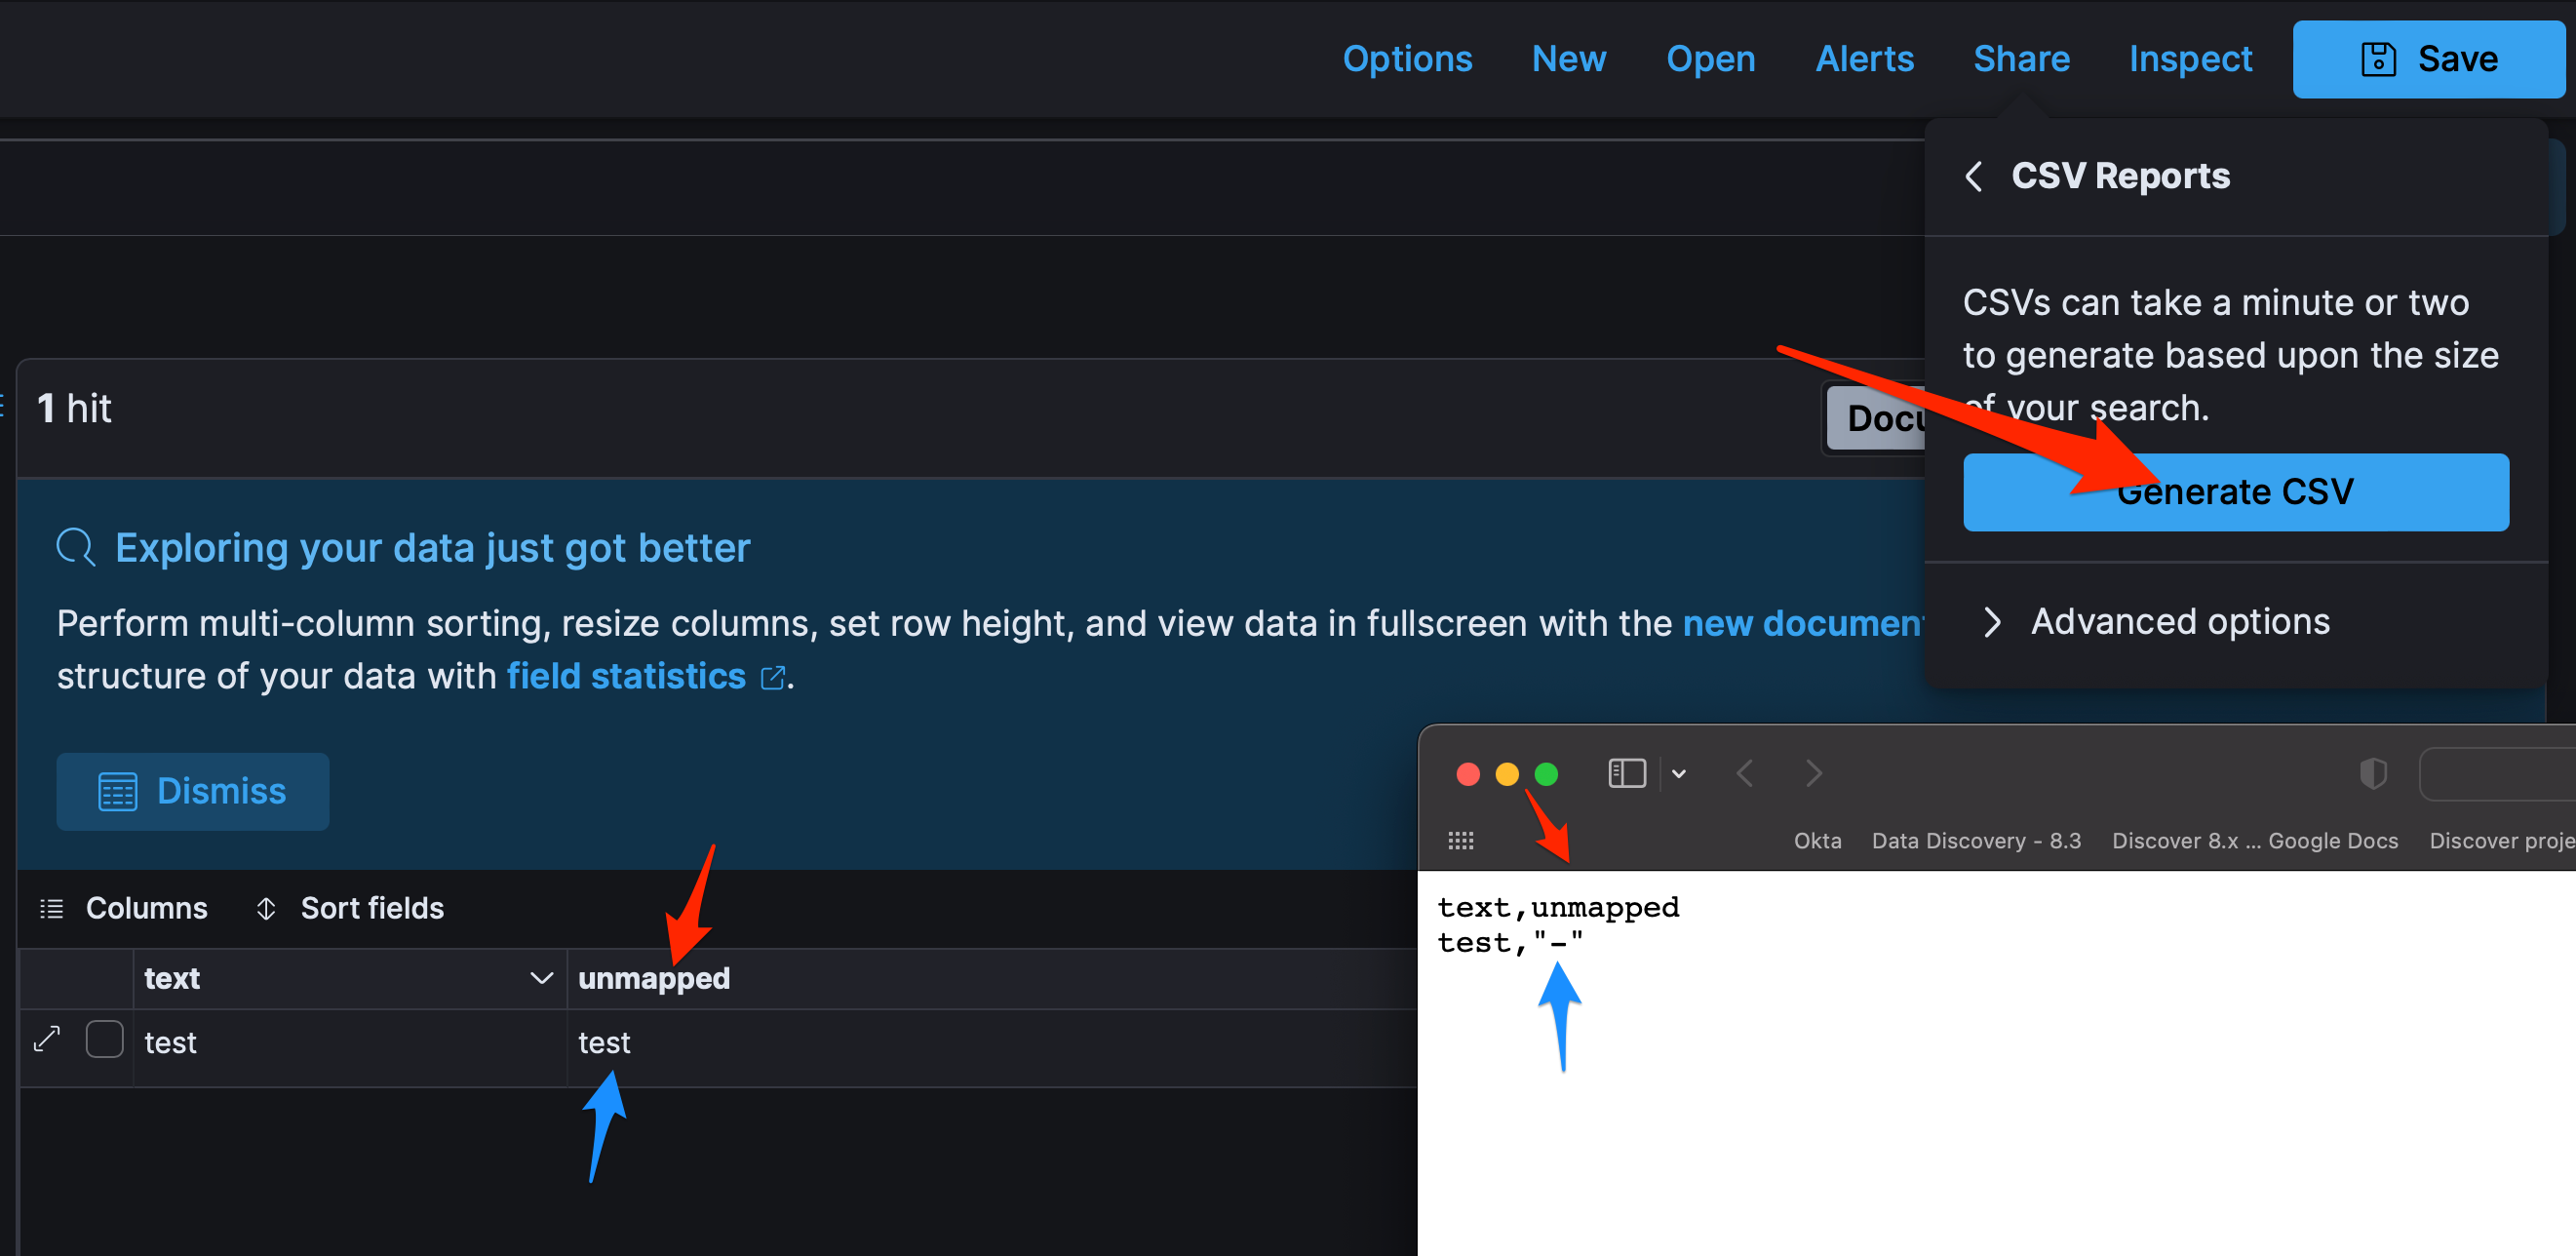
Task: Click the partially hidden Documents tab
Action: pyautogui.click(x=1877, y=418)
